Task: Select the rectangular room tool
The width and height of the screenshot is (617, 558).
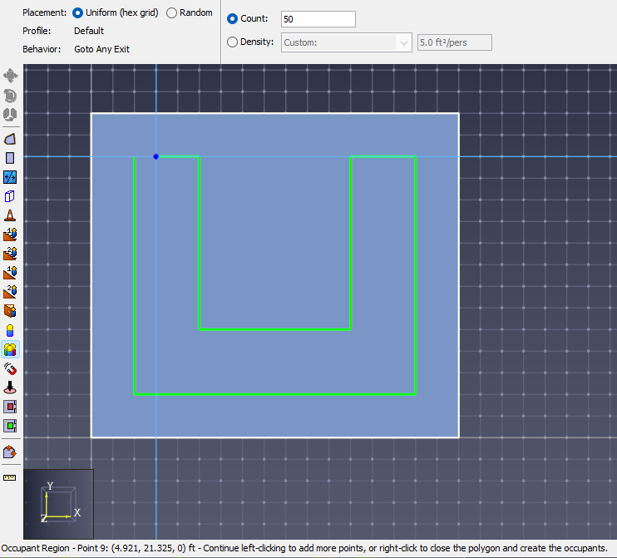Action: (x=10, y=158)
